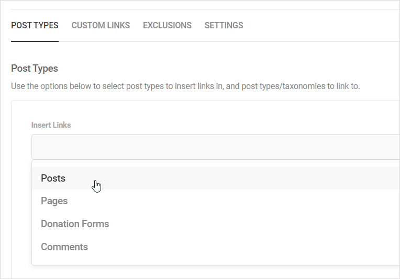Click the Insert Links select field

coord(216,147)
